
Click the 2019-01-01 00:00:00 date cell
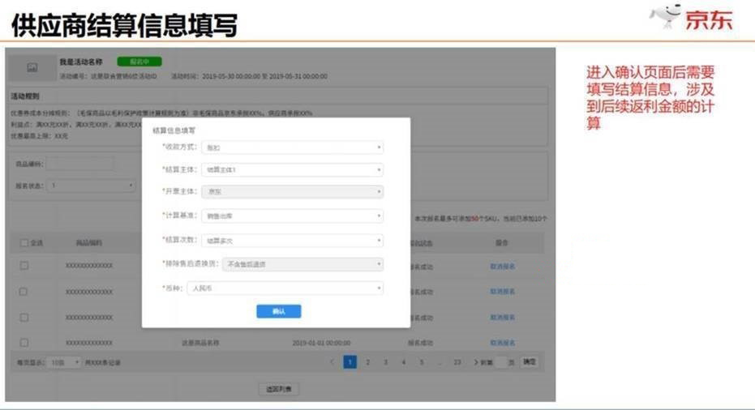click(321, 343)
